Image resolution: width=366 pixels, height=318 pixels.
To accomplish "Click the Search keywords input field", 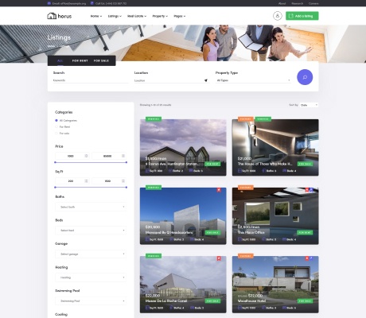I will pyautogui.click(x=91, y=80).
